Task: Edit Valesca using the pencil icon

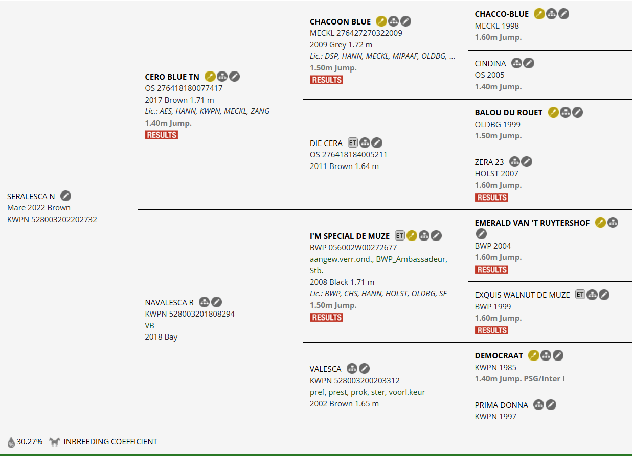Action: pyautogui.click(x=364, y=369)
